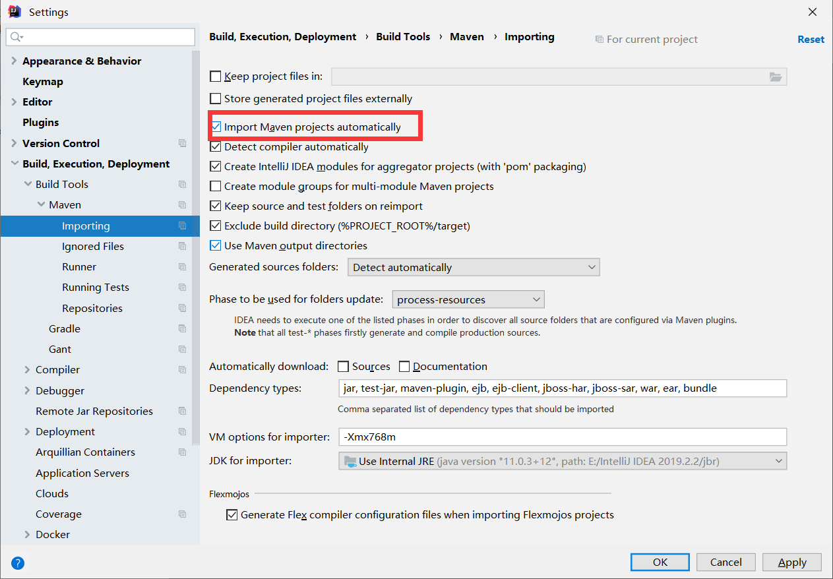833x579 pixels.
Task: Click the icon next to For current project
Action: point(599,40)
